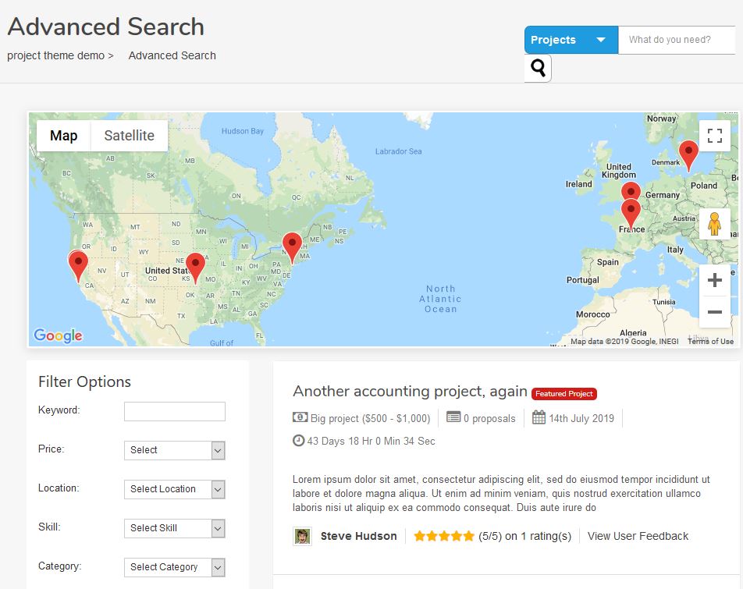743x589 pixels.
Task: Click the money icon beside Big project
Action: tap(300, 417)
